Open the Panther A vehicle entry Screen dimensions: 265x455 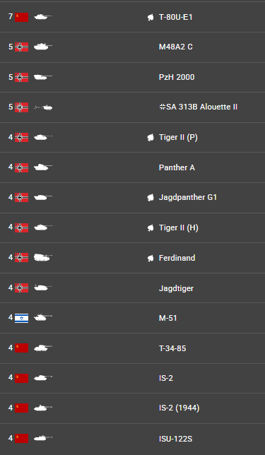click(132, 167)
